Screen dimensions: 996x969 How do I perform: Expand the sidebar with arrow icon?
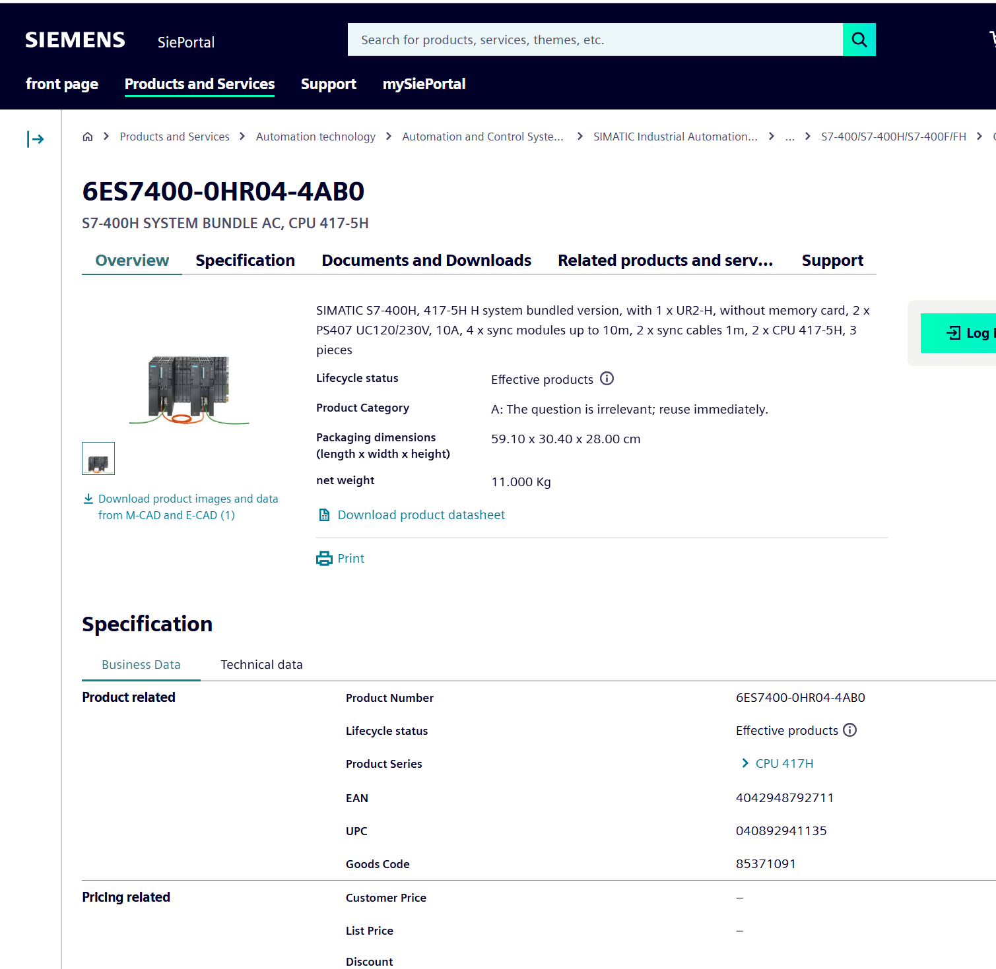click(x=36, y=139)
